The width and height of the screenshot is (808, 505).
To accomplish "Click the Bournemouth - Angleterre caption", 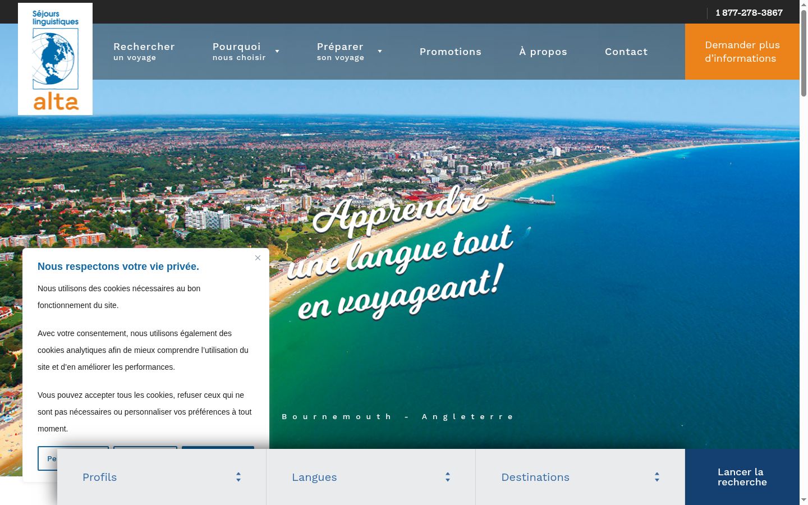I will [398, 416].
